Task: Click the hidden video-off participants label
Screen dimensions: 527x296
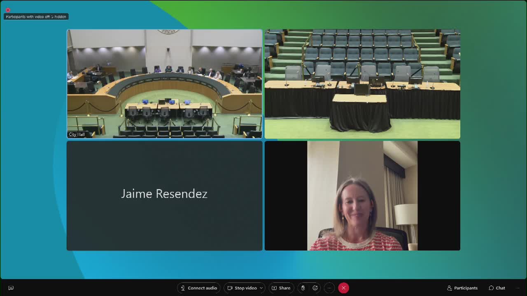Action: (x=36, y=17)
